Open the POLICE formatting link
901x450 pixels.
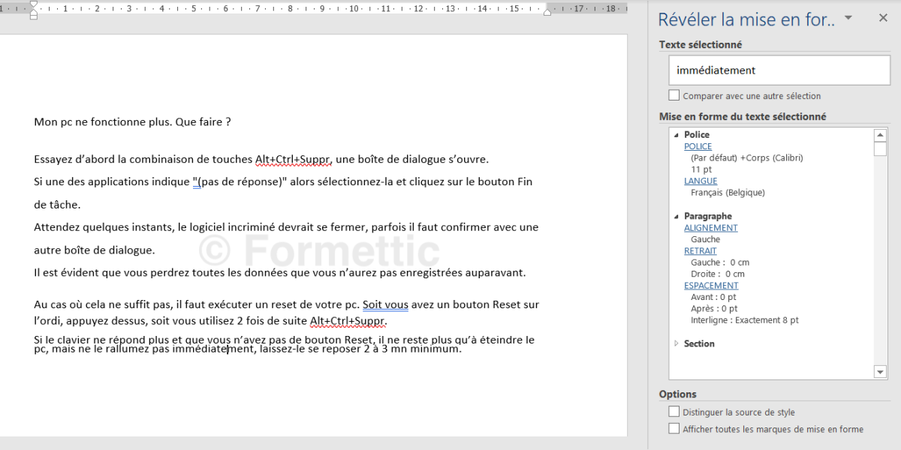698,146
